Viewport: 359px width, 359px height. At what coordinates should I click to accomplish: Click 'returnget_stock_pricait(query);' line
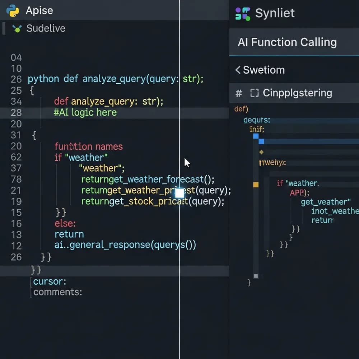[153, 201]
